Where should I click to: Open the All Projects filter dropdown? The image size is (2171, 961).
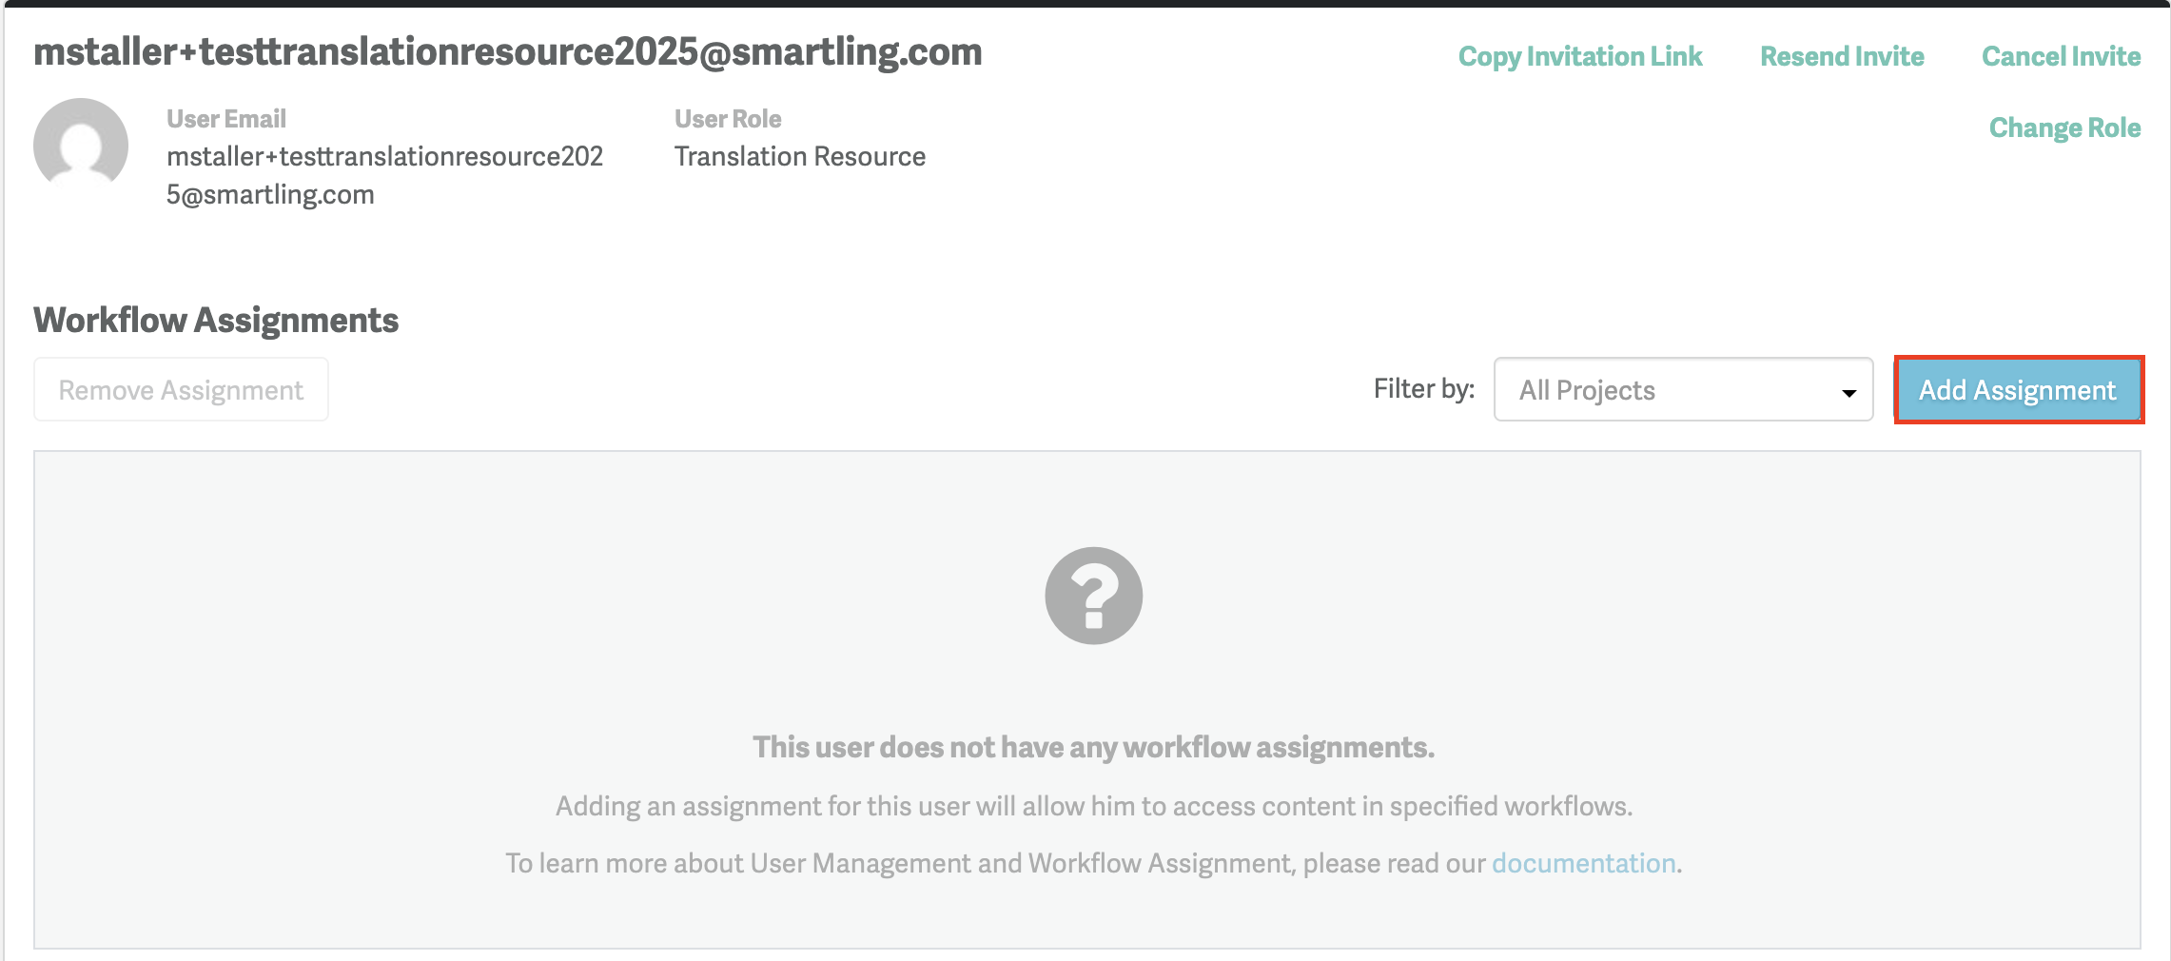[1684, 389]
